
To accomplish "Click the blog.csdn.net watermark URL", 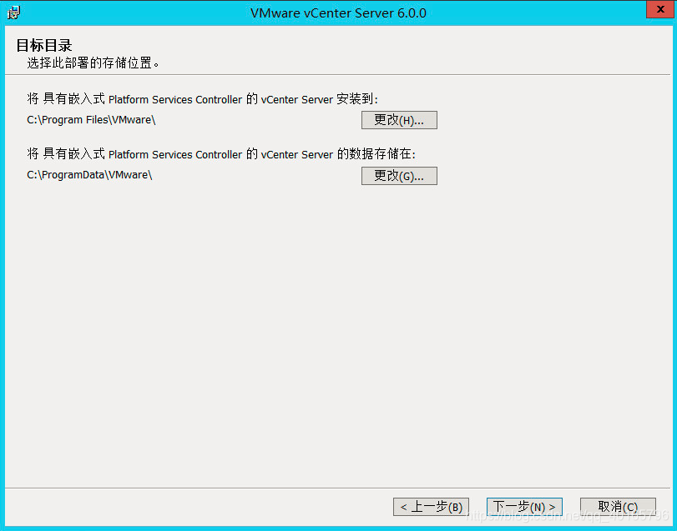I will [568, 515].
